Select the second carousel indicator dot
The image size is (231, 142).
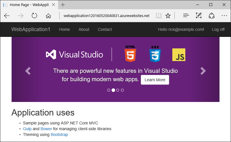(113, 90)
